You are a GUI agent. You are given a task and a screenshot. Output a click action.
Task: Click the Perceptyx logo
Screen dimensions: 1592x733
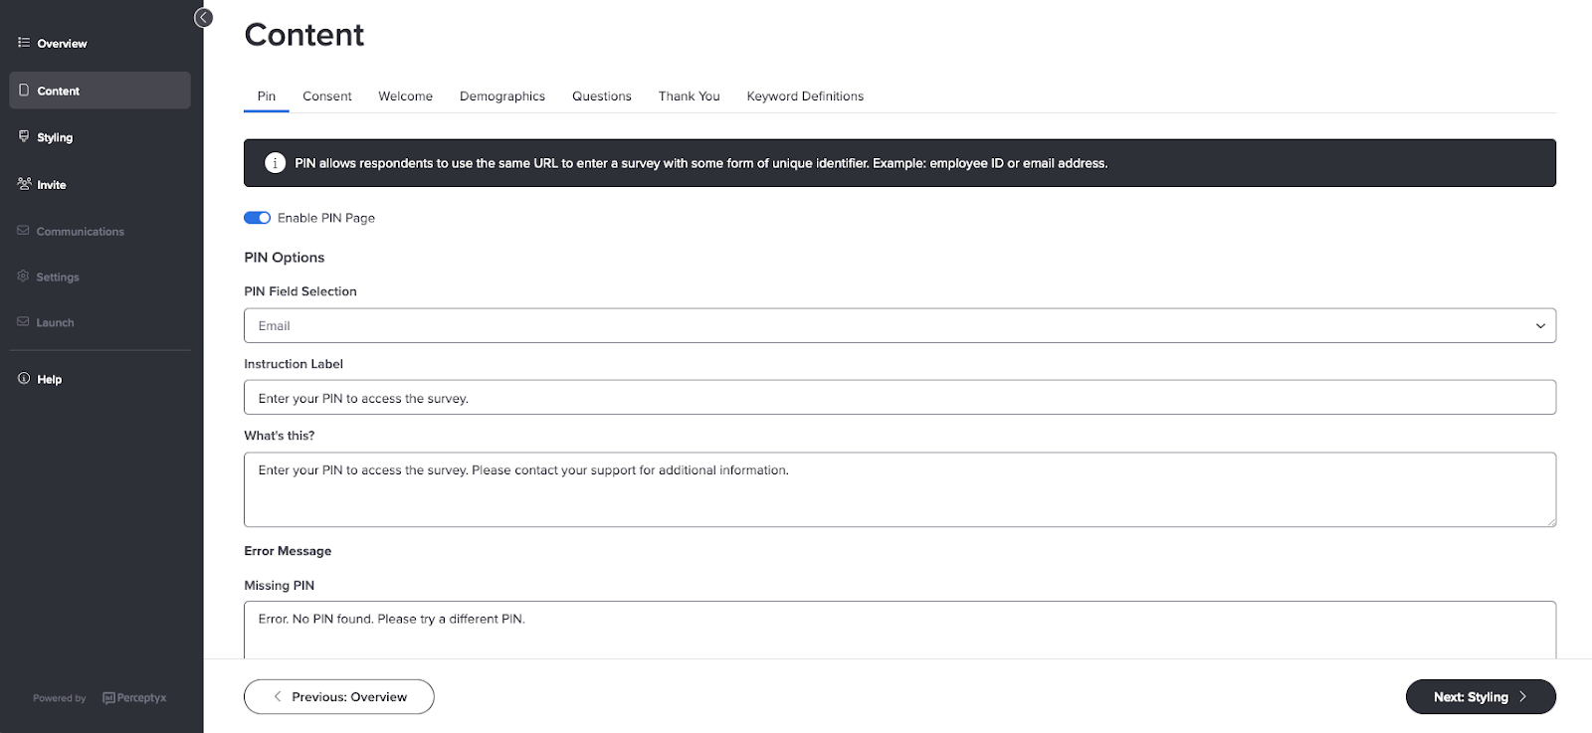(134, 698)
